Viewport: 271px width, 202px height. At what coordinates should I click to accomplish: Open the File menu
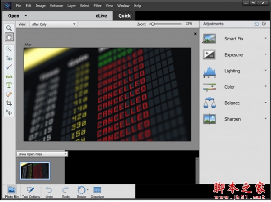(x=19, y=6)
